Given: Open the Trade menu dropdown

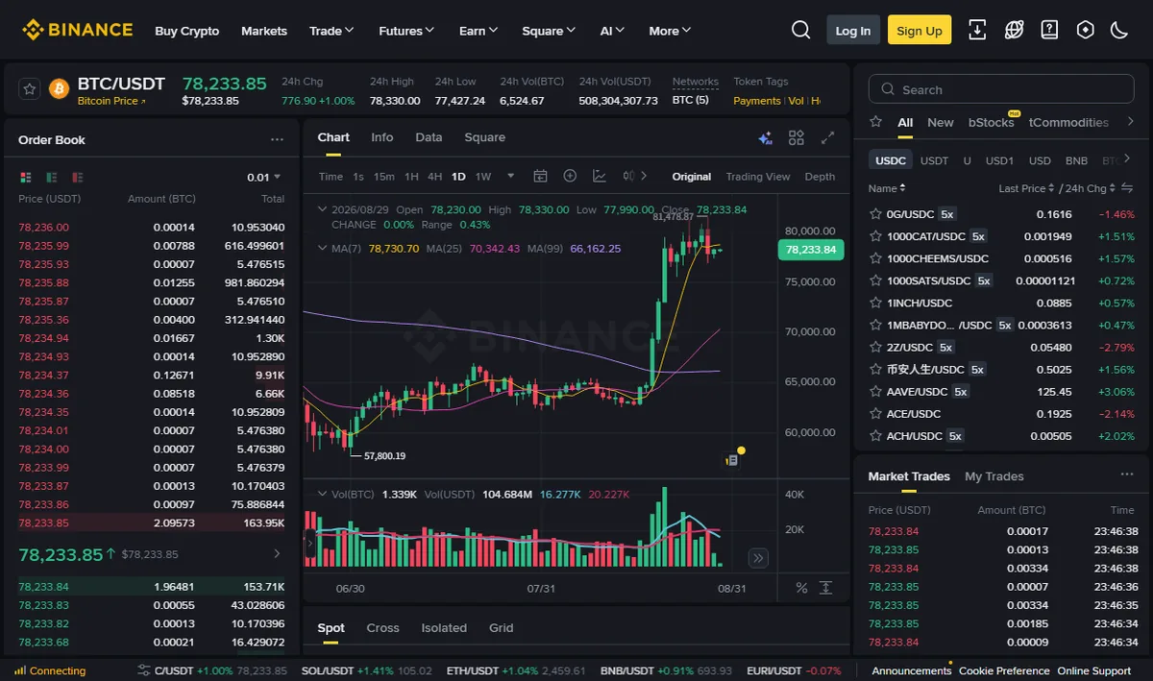Looking at the screenshot, I should [331, 31].
